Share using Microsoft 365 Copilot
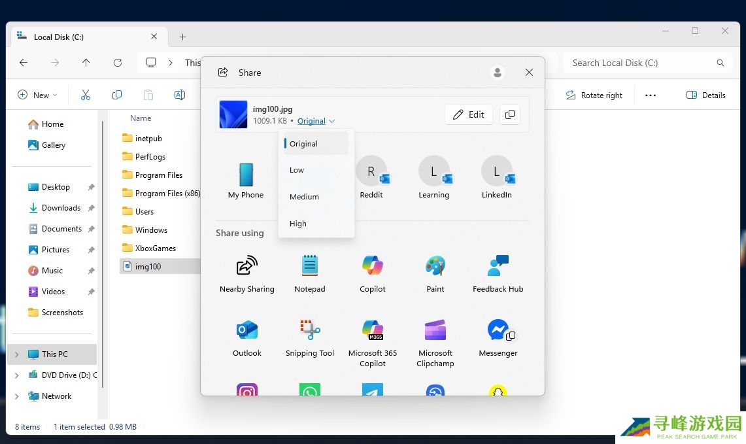Image resolution: width=746 pixels, height=444 pixels. click(x=373, y=343)
